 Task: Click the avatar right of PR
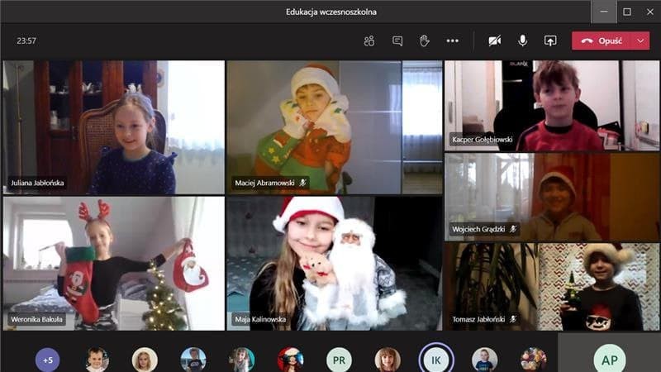(388, 360)
